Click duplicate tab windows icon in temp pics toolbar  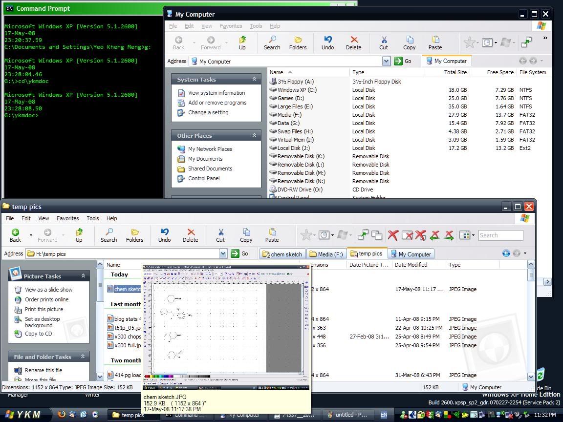click(377, 235)
